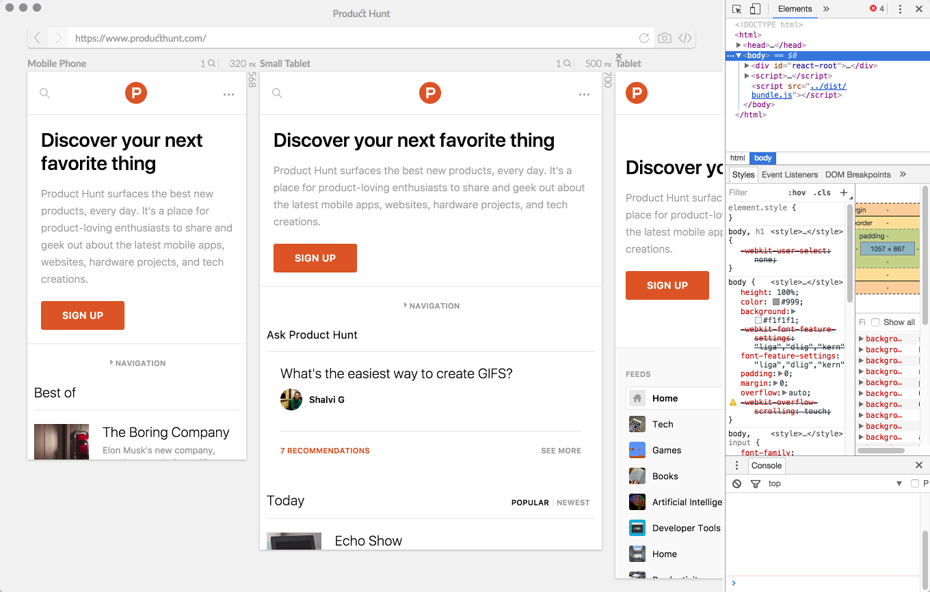This screenshot has width=930, height=592.
Task: Select the Games feed icon in sidebar
Action: tap(637, 450)
